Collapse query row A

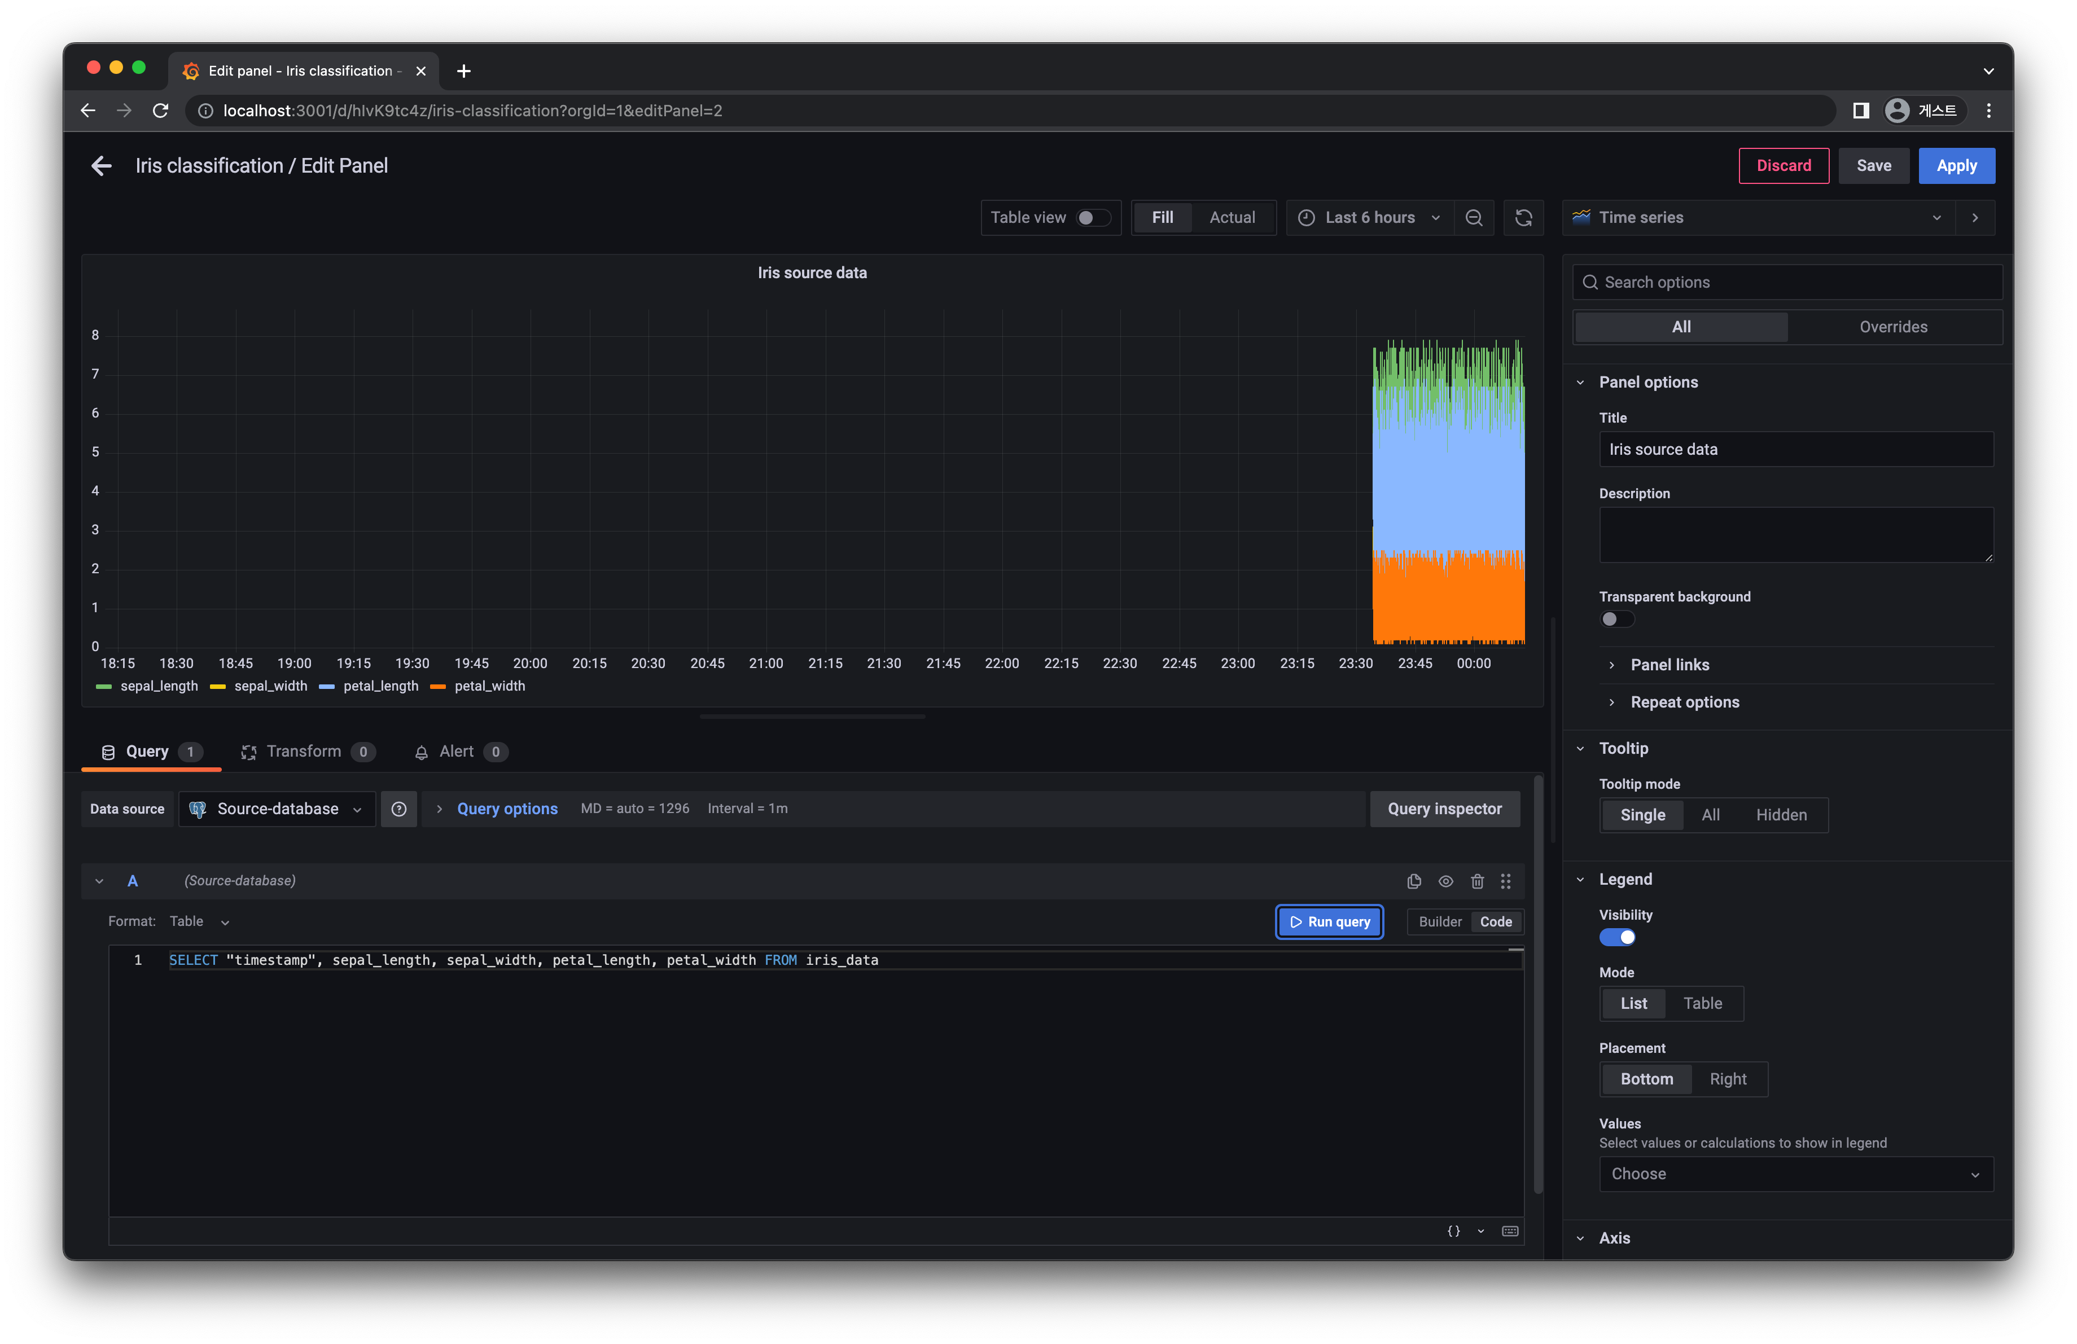point(99,882)
